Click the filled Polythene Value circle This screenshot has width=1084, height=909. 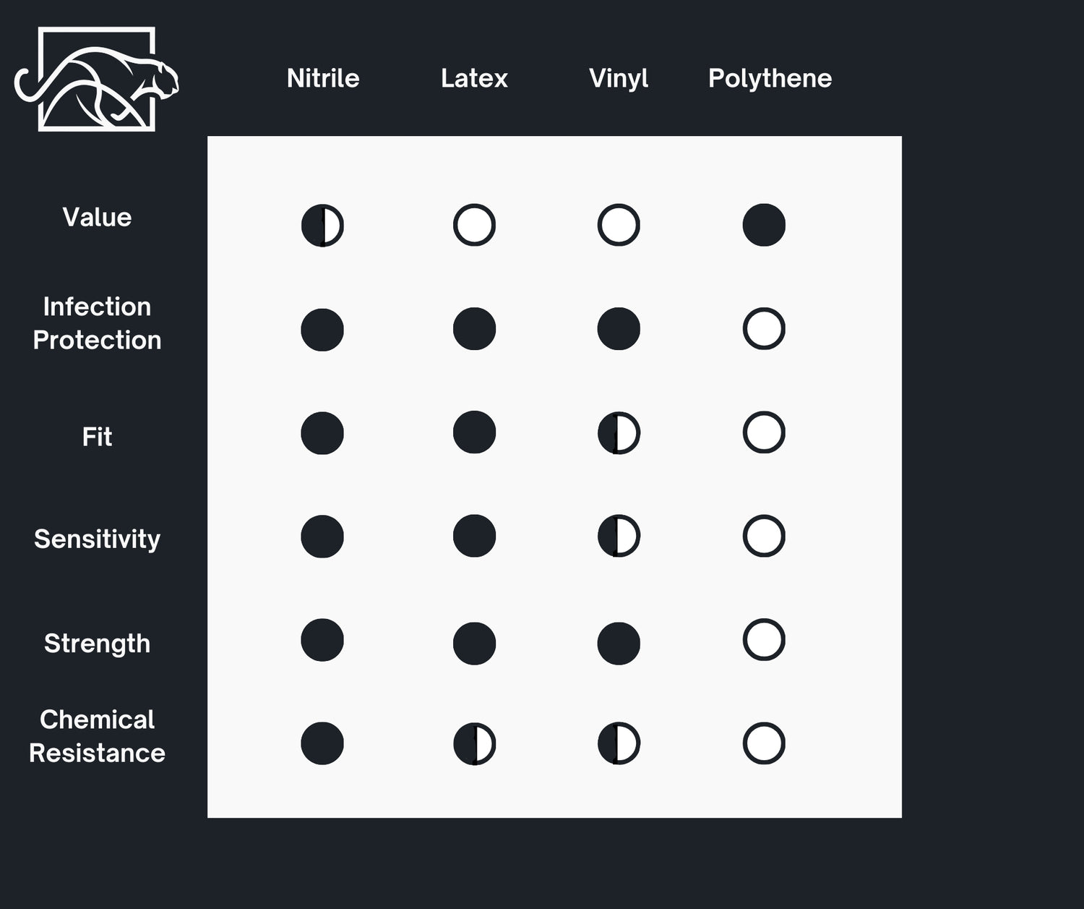click(764, 225)
